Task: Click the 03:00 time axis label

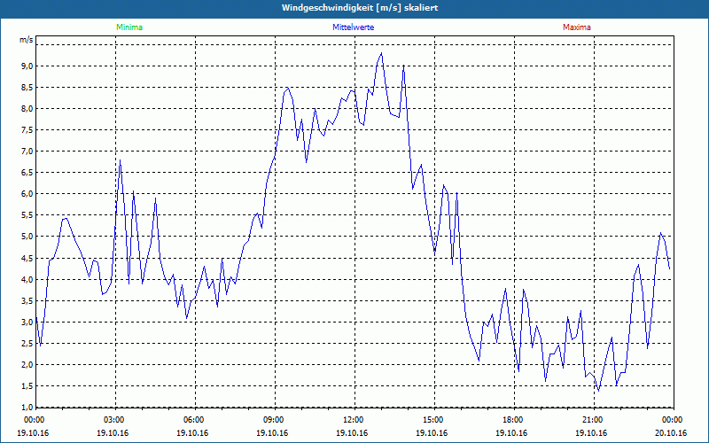Action: pyautogui.click(x=116, y=420)
